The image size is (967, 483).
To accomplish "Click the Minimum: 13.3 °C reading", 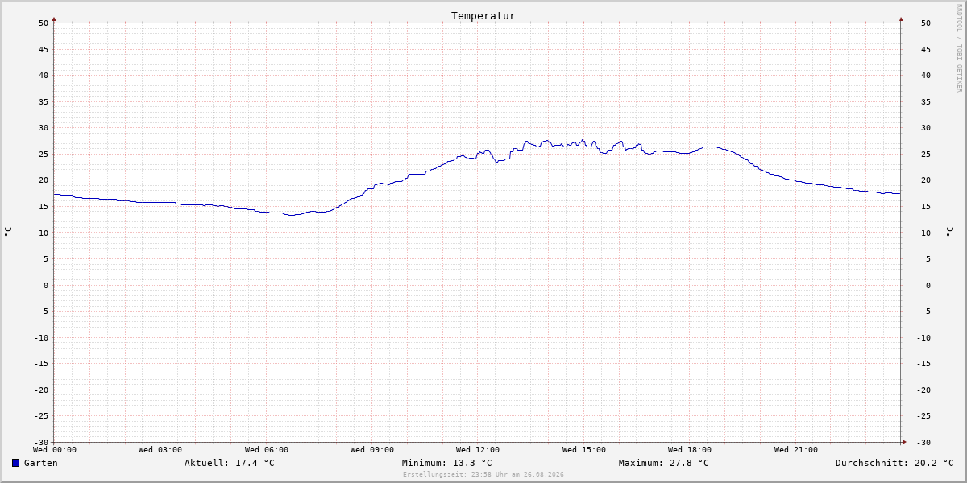I will pos(447,463).
